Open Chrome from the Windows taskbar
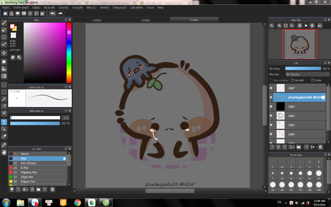Screen dimensions: 331x207 (x=78, y=203)
